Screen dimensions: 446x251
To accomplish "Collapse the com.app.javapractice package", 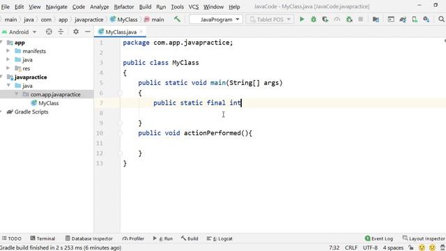I will point(16,94).
